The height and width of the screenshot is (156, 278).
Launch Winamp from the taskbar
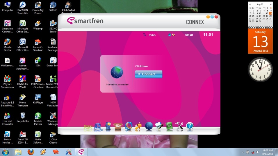click(43, 152)
